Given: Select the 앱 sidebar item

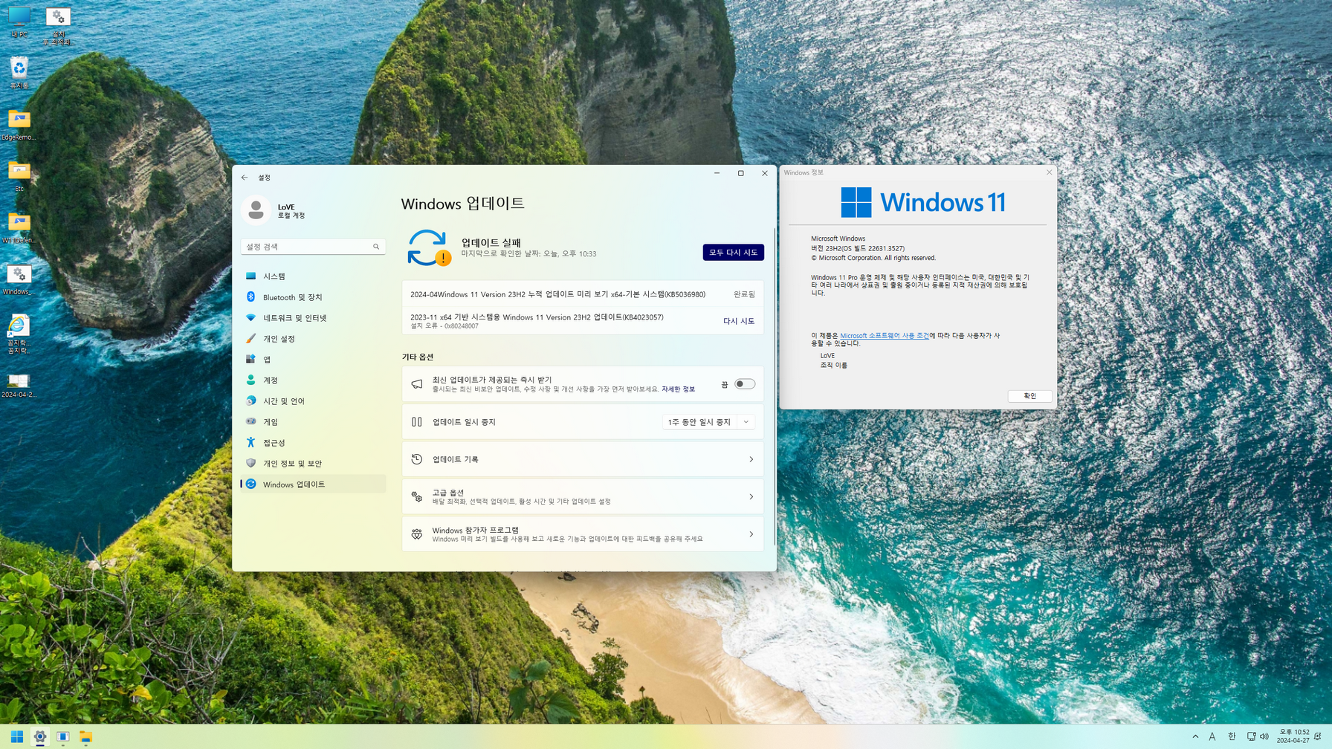Looking at the screenshot, I should [x=313, y=360].
